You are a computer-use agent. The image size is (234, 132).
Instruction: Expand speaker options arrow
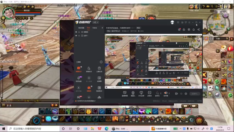[x=169, y=93]
